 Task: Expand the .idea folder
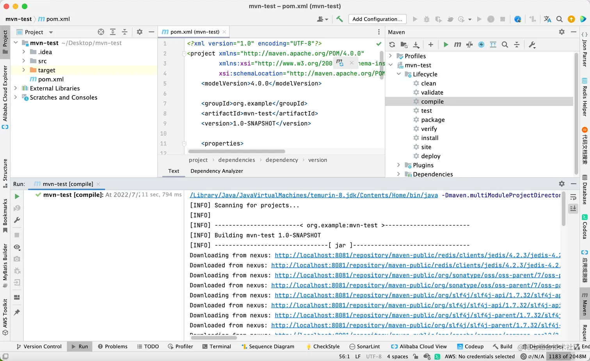[24, 52]
